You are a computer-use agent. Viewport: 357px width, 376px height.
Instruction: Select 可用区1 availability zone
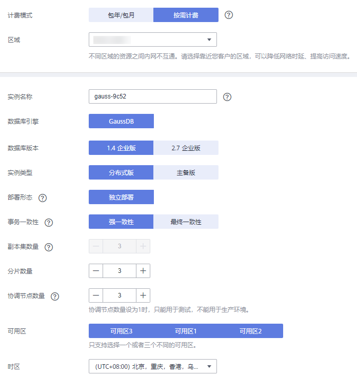coord(186,331)
